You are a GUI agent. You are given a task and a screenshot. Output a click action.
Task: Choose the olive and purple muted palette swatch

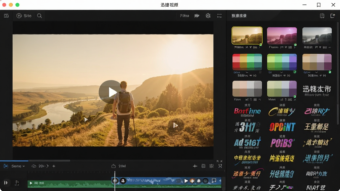coord(282,89)
